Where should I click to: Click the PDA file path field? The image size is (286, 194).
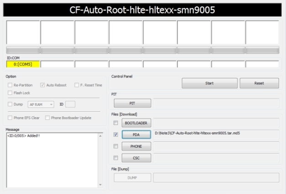pyautogui.click(x=216, y=134)
